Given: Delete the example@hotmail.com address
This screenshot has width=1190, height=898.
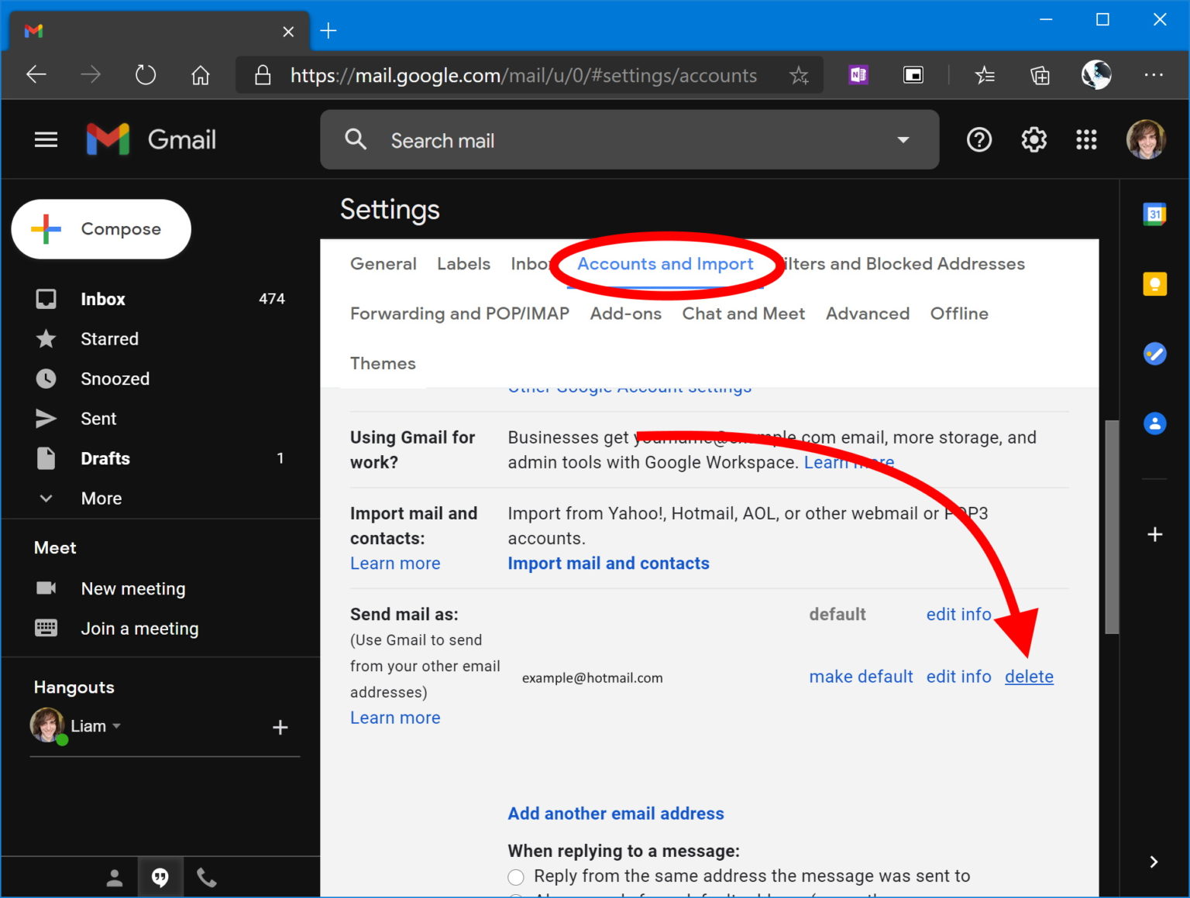Looking at the screenshot, I should click(x=1029, y=676).
